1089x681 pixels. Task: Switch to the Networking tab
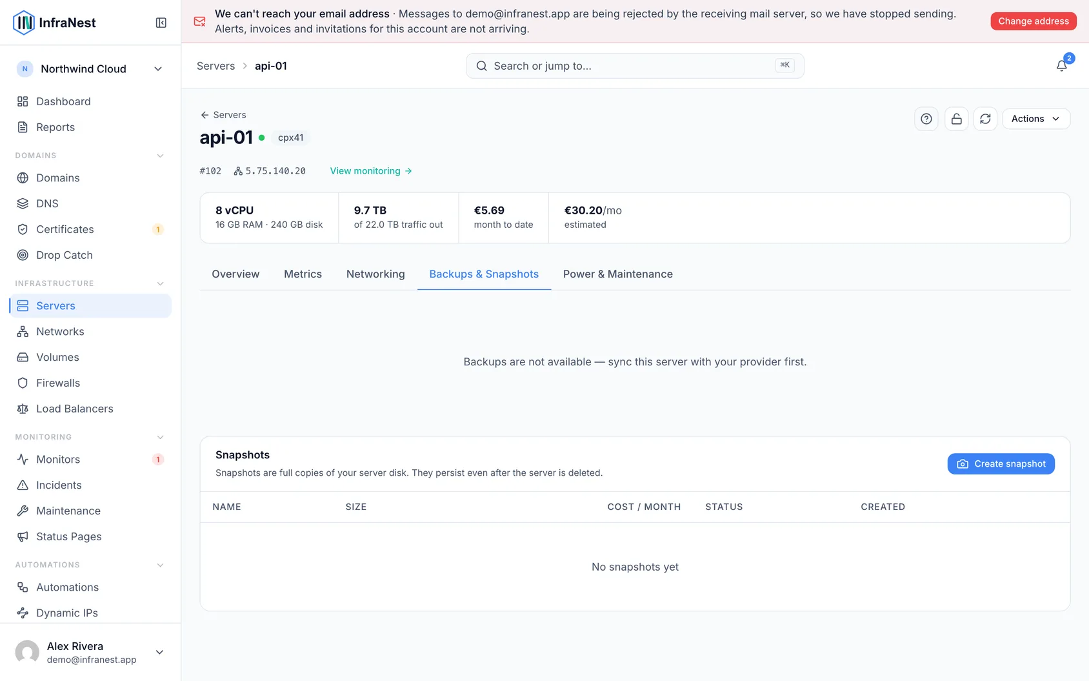[x=375, y=274]
